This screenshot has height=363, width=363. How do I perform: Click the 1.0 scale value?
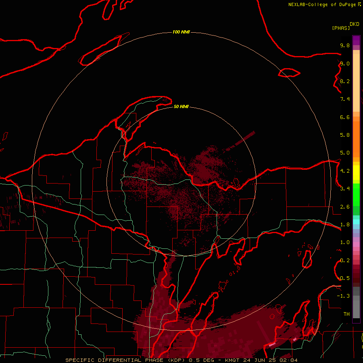pyautogui.click(x=345, y=242)
